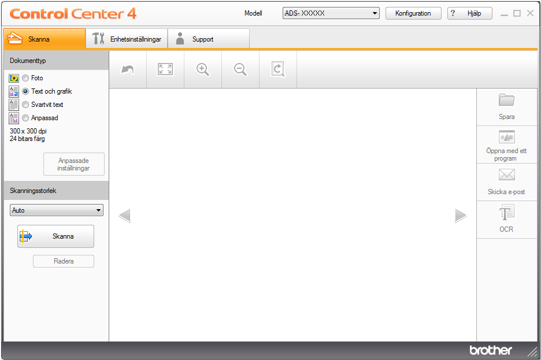The height and width of the screenshot is (360, 541).
Task: Click Öppna med ett program icon
Action: 506,137
